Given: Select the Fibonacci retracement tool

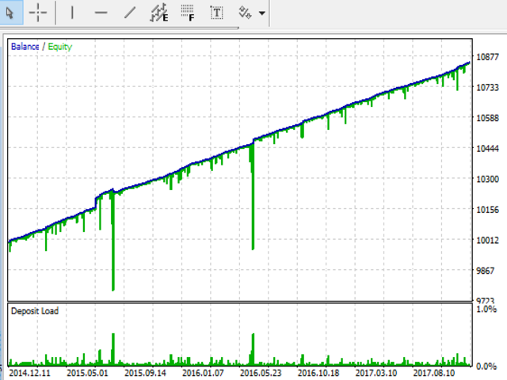Looking at the screenshot, I should coord(187,13).
